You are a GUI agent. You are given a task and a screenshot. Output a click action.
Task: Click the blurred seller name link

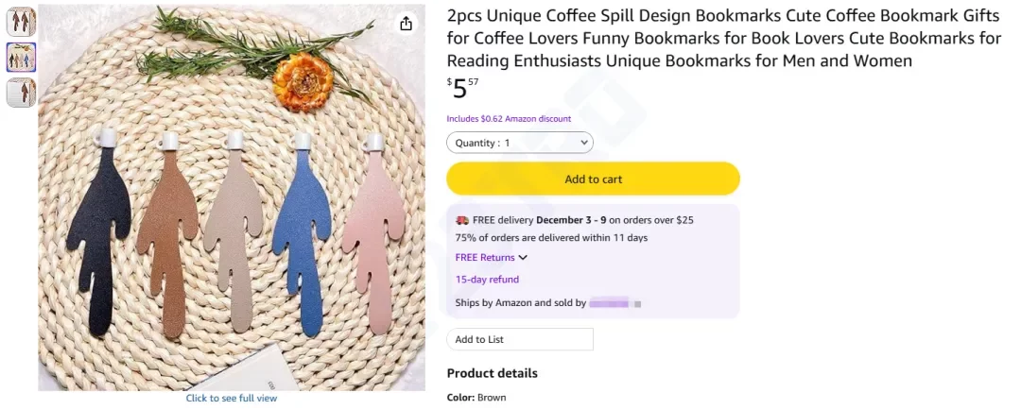click(x=610, y=303)
